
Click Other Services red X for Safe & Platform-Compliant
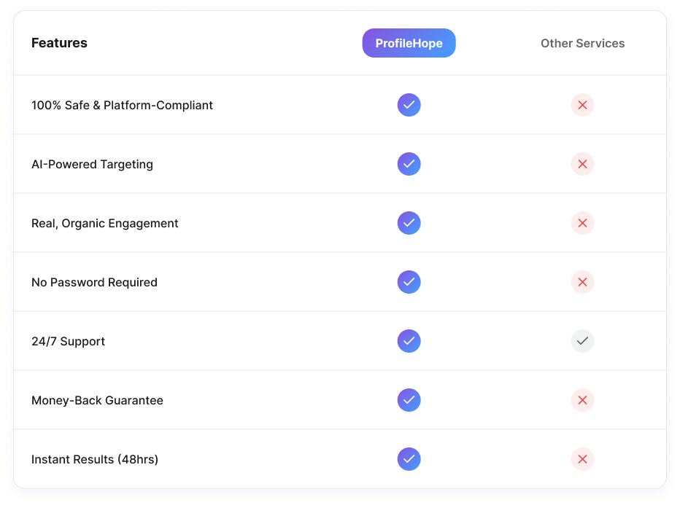pos(582,105)
